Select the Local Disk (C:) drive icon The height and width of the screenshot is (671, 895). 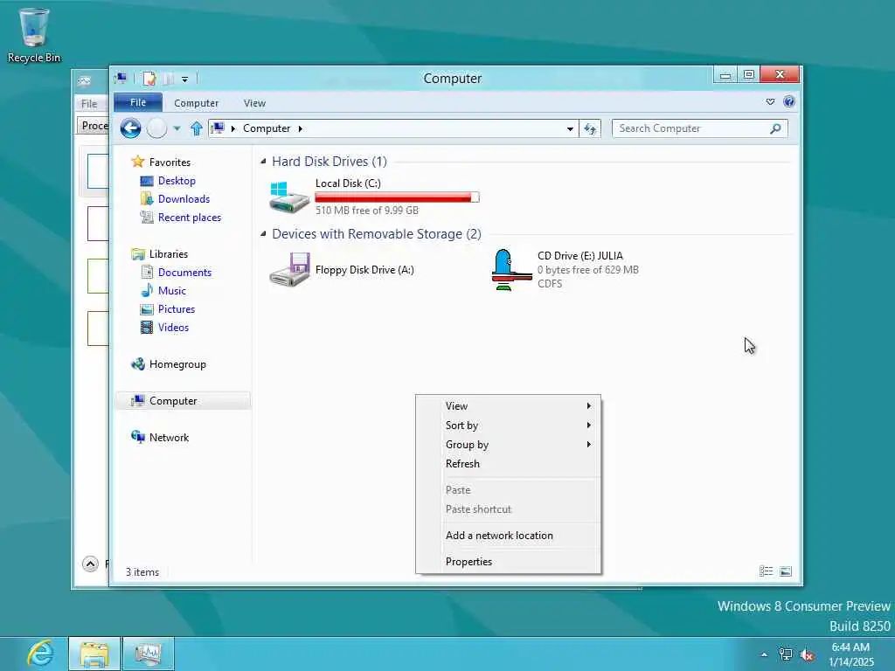[x=289, y=197]
